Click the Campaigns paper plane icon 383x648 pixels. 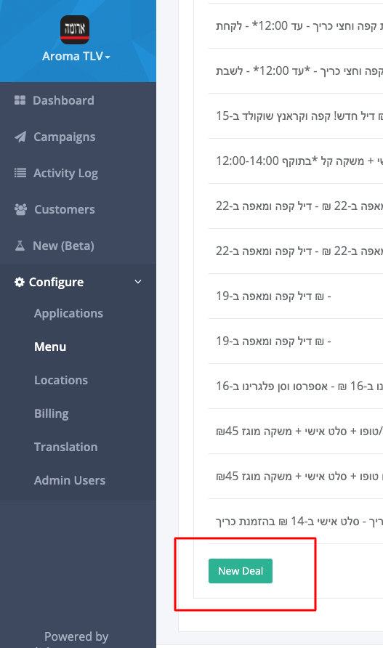point(20,137)
